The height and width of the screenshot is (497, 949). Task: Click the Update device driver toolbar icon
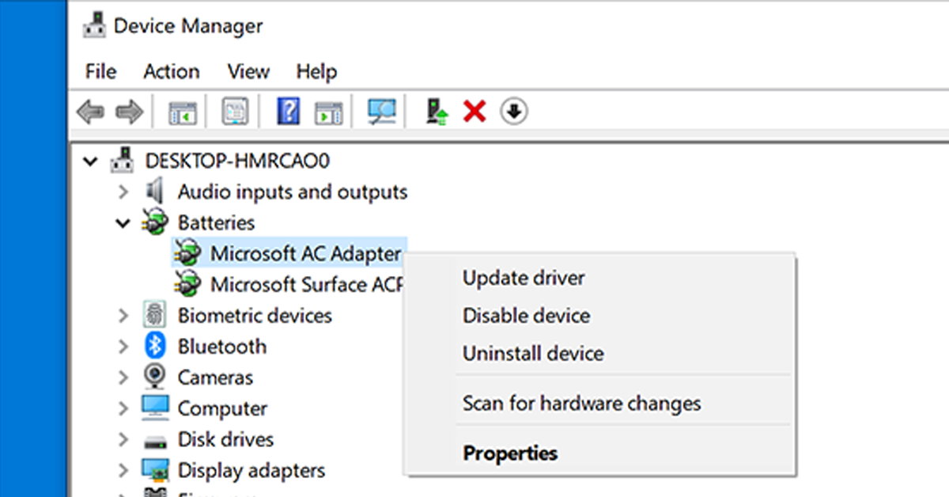437,112
